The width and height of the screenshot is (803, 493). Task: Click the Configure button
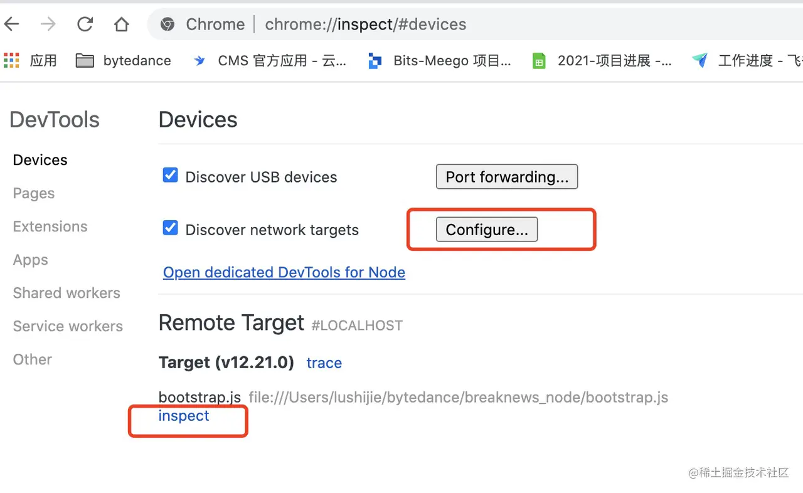pos(487,230)
